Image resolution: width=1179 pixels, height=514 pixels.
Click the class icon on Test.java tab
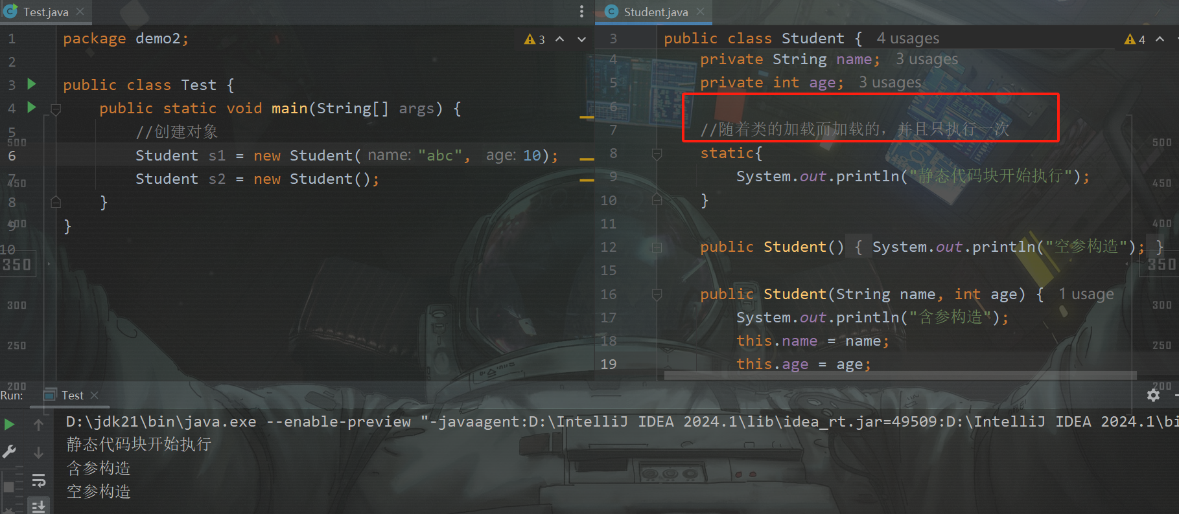10,11
